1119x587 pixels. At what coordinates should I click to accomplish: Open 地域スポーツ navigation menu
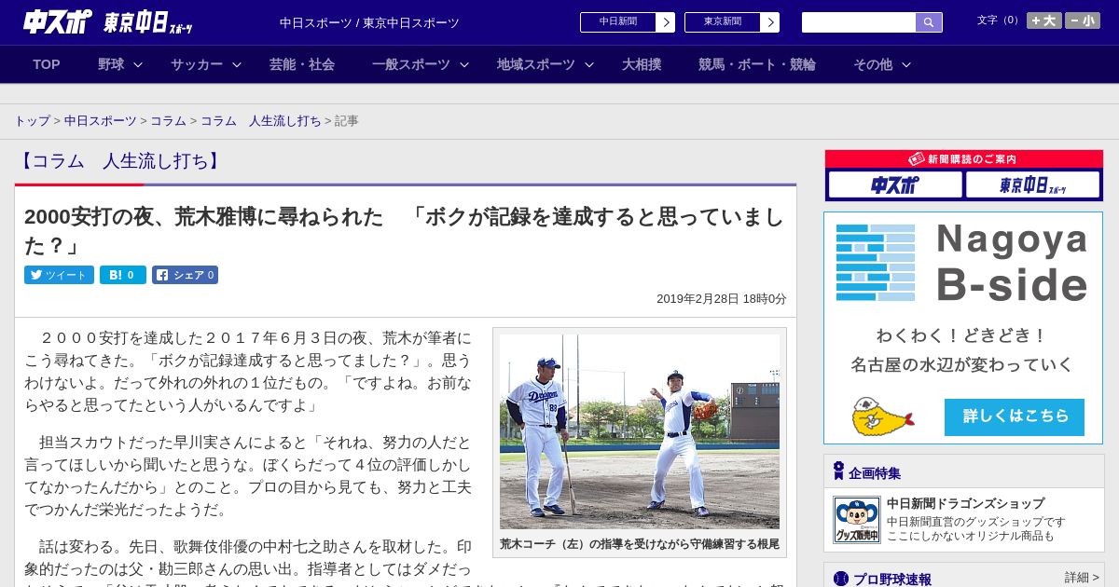pyautogui.click(x=536, y=64)
